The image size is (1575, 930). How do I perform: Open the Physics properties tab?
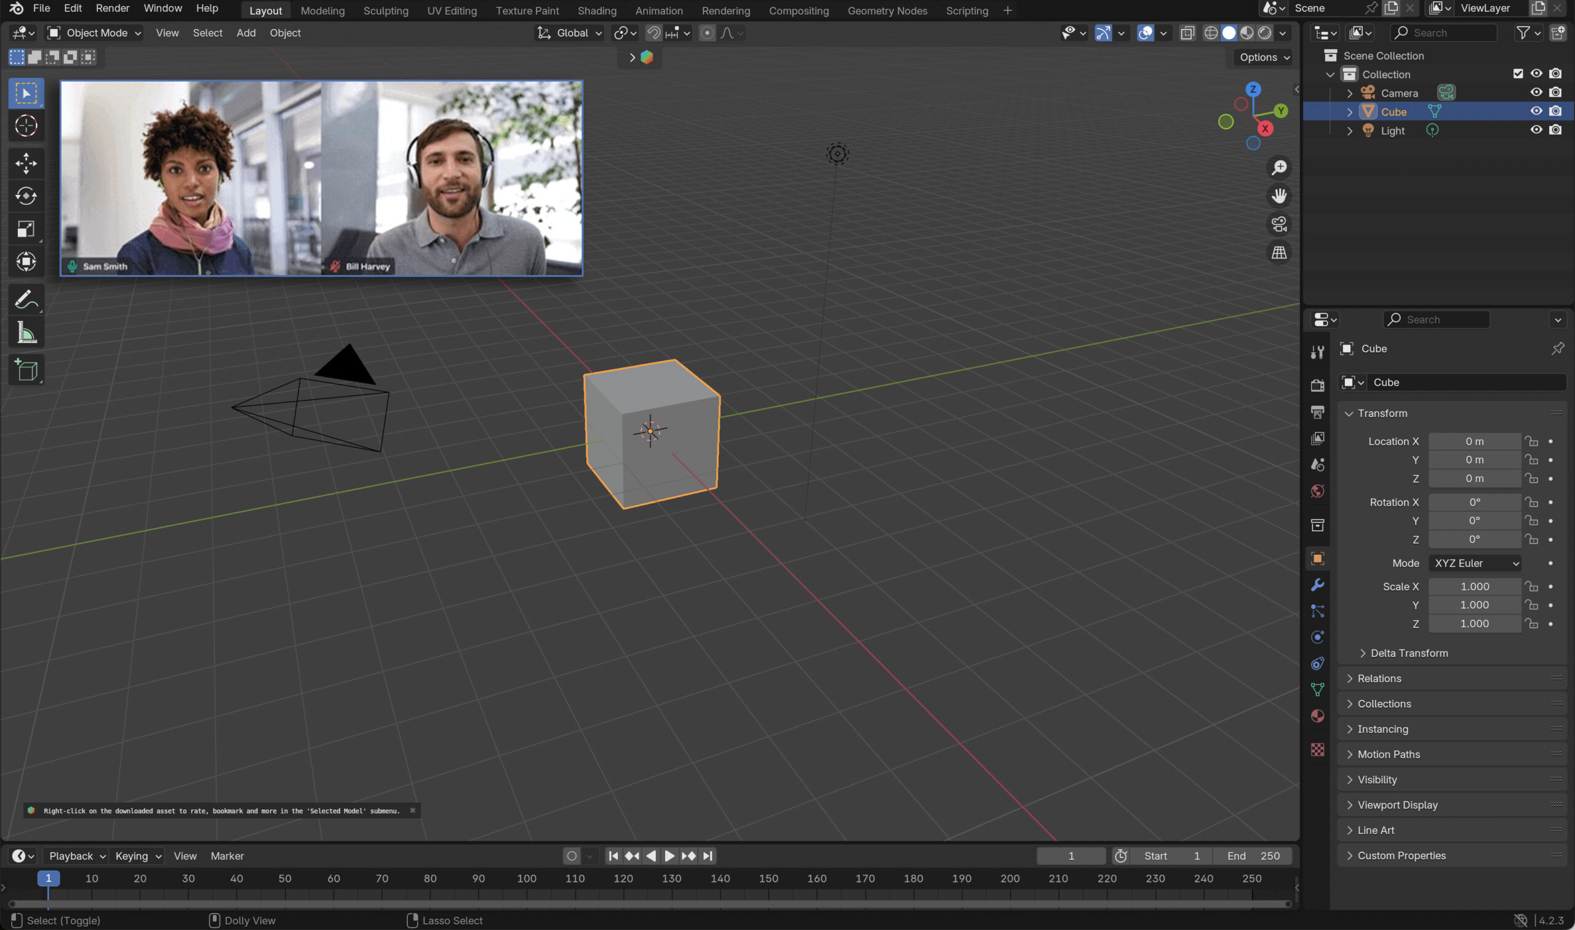click(1317, 637)
